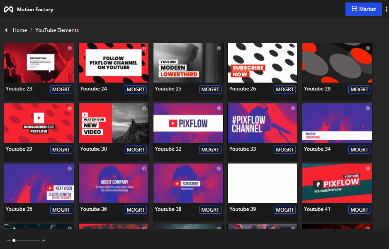This screenshot has height=249, width=389.
Task: Click the "Youtube 26" title text
Action: point(243,89)
